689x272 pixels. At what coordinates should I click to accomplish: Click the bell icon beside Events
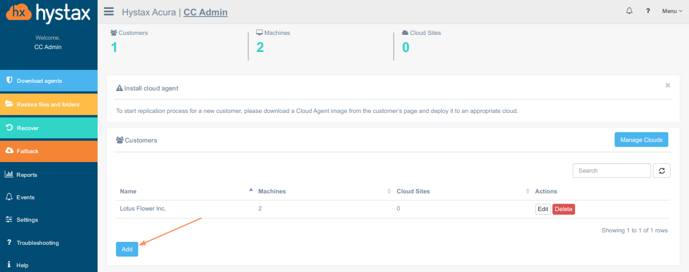(x=9, y=197)
